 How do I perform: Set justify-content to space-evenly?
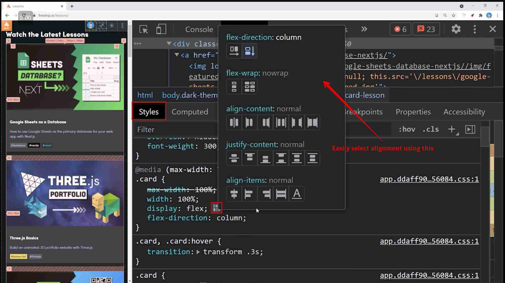pyautogui.click(x=312, y=158)
